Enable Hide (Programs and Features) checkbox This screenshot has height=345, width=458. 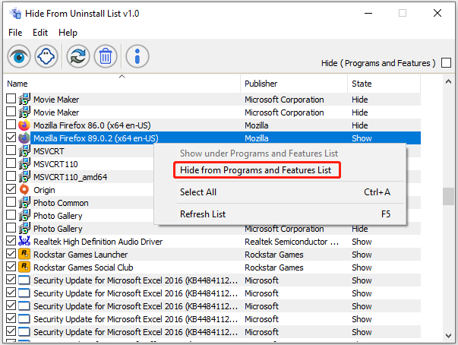446,63
